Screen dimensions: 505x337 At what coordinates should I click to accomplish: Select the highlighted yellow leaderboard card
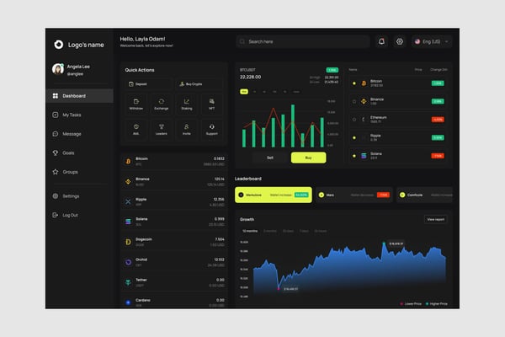coord(274,195)
